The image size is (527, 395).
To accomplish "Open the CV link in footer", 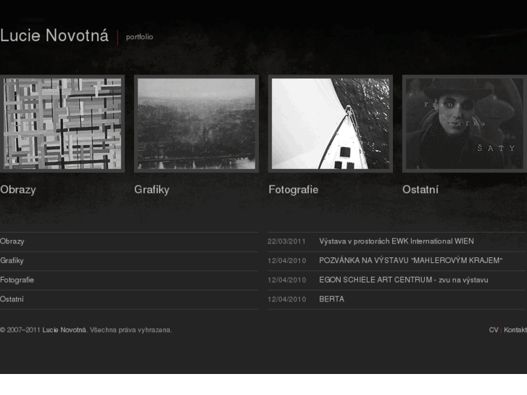I will coord(494,330).
